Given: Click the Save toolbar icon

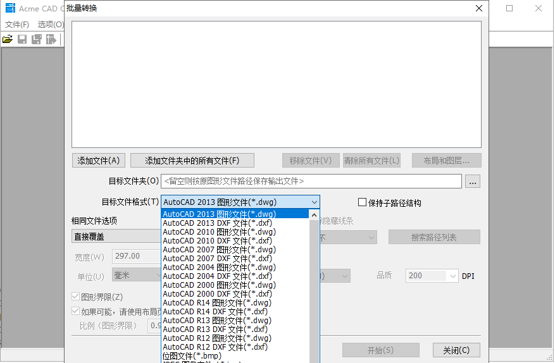Looking at the screenshot, I should point(22,39).
